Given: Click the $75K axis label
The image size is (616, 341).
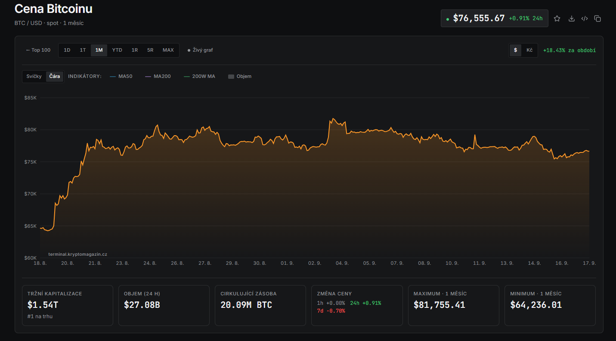Looking at the screenshot, I should coord(31,162).
